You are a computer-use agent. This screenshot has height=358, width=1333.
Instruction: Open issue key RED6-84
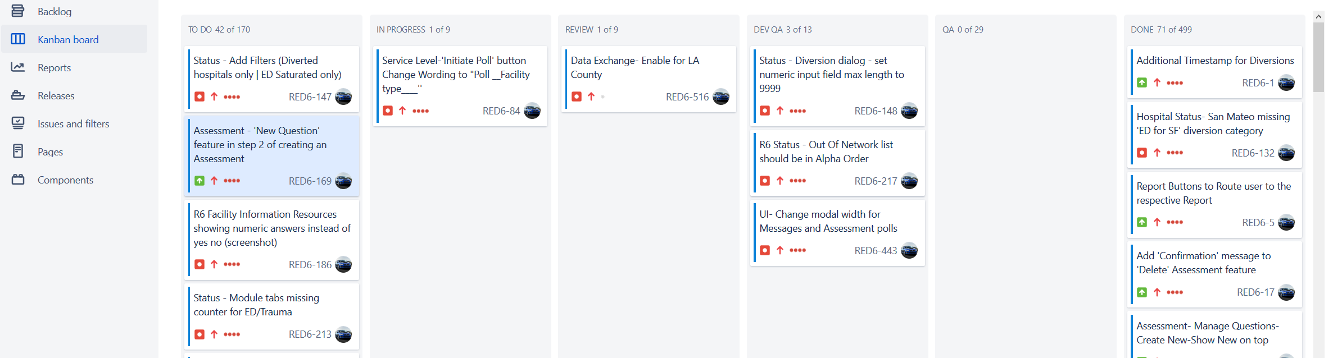(x=501, y=111)
